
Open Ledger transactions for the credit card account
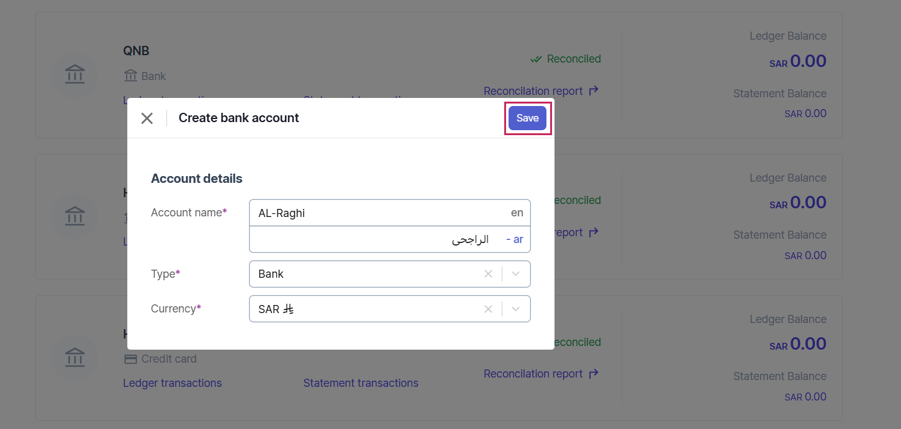[x=172, y=383]
